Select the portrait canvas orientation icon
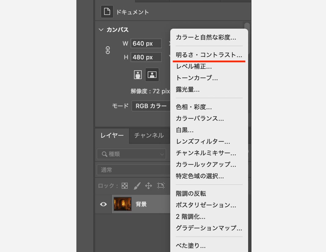 [137, 75]
